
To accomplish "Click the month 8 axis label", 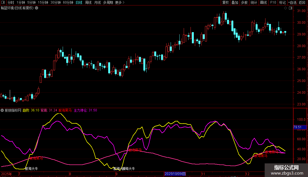I will 70,174.
